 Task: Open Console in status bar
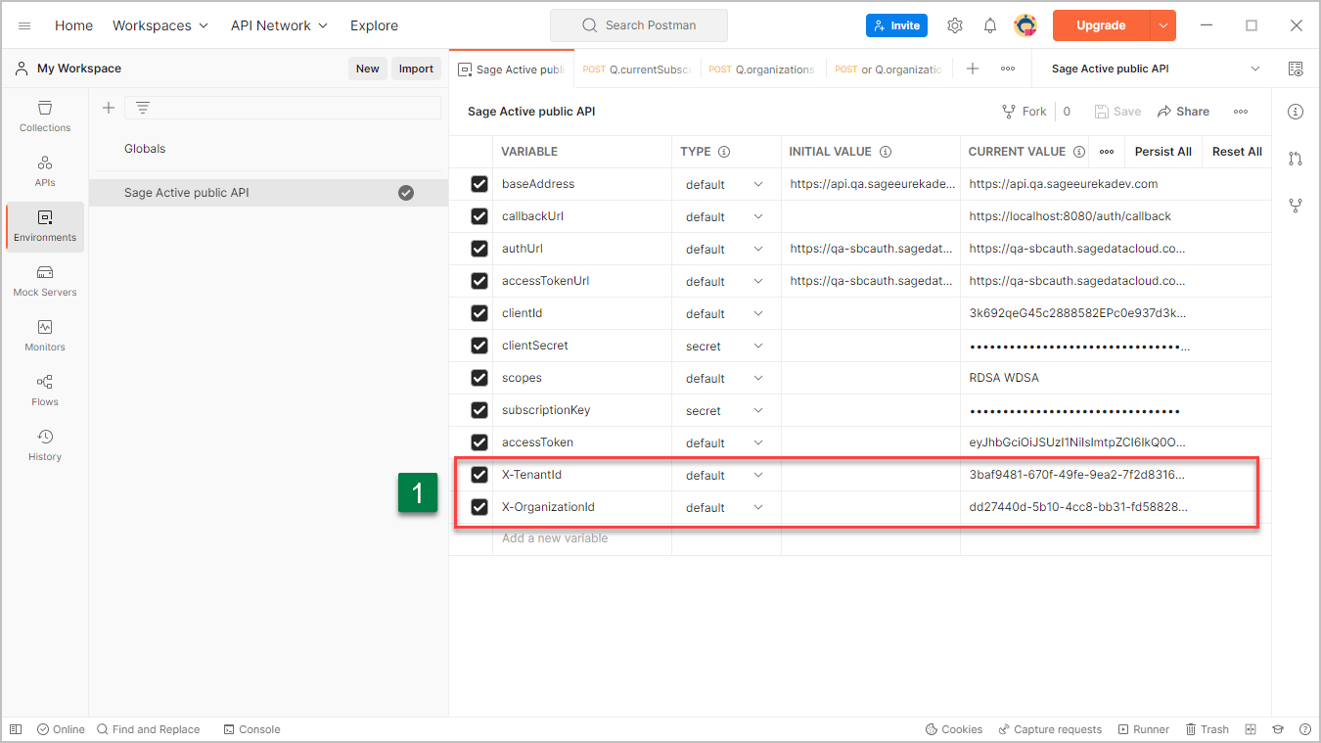pos(251,729)
